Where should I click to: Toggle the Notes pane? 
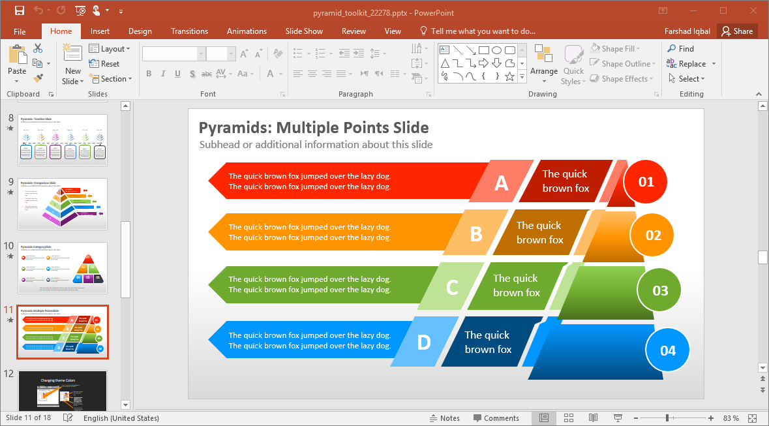pos(444,418)
